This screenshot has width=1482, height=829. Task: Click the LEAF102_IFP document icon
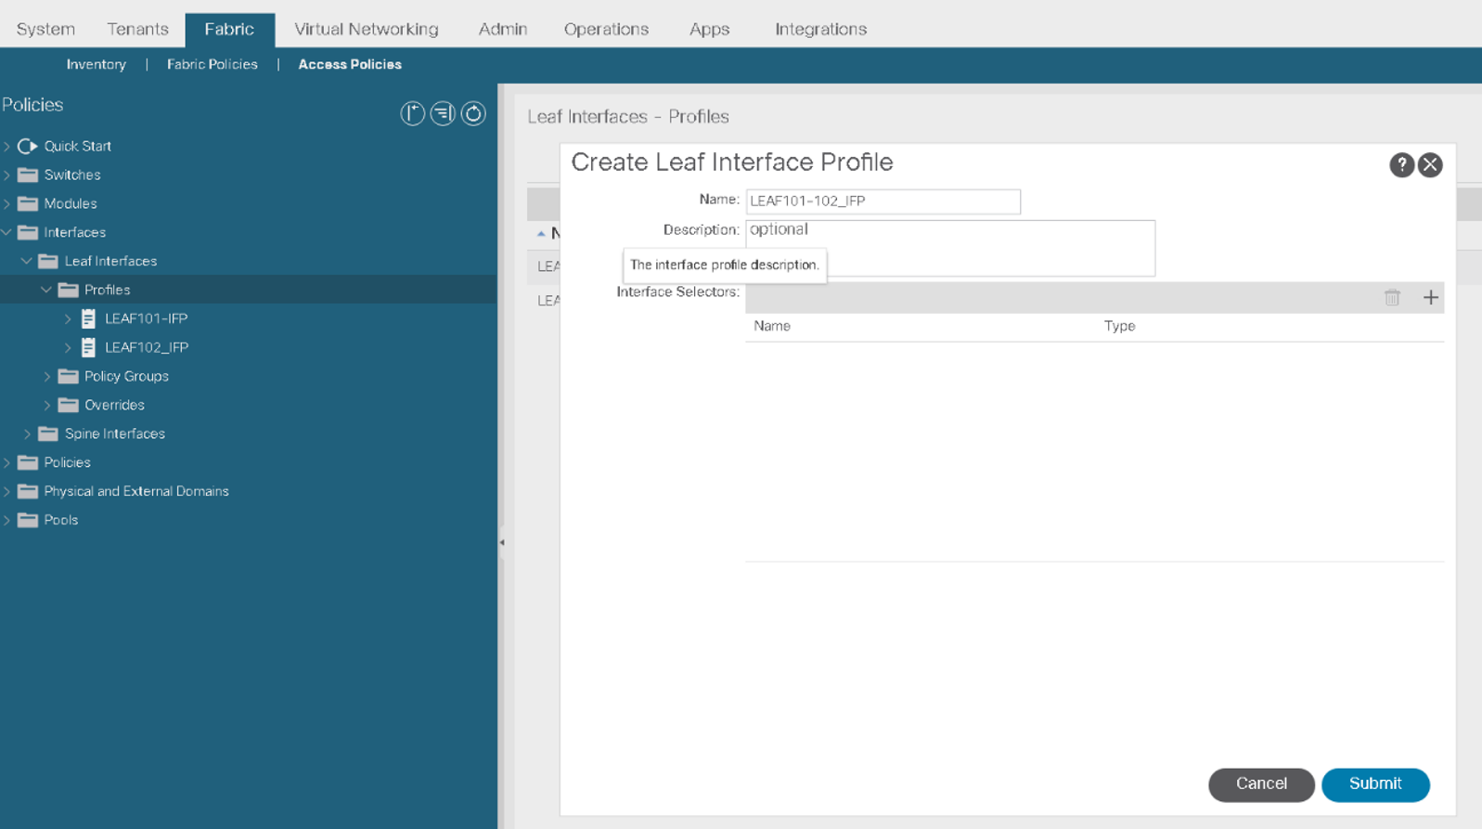(x=88, y=347)
